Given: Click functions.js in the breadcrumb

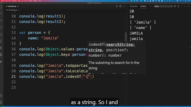Looking at the screenshot, I should (x=13, y=10).
